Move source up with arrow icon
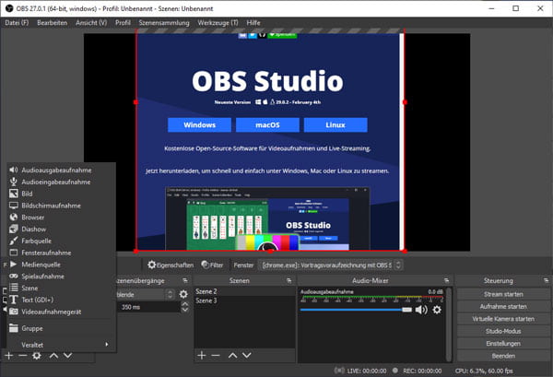The width and height of the screenshot is (553, 377). pyautogui.click(x=53, y=356)
